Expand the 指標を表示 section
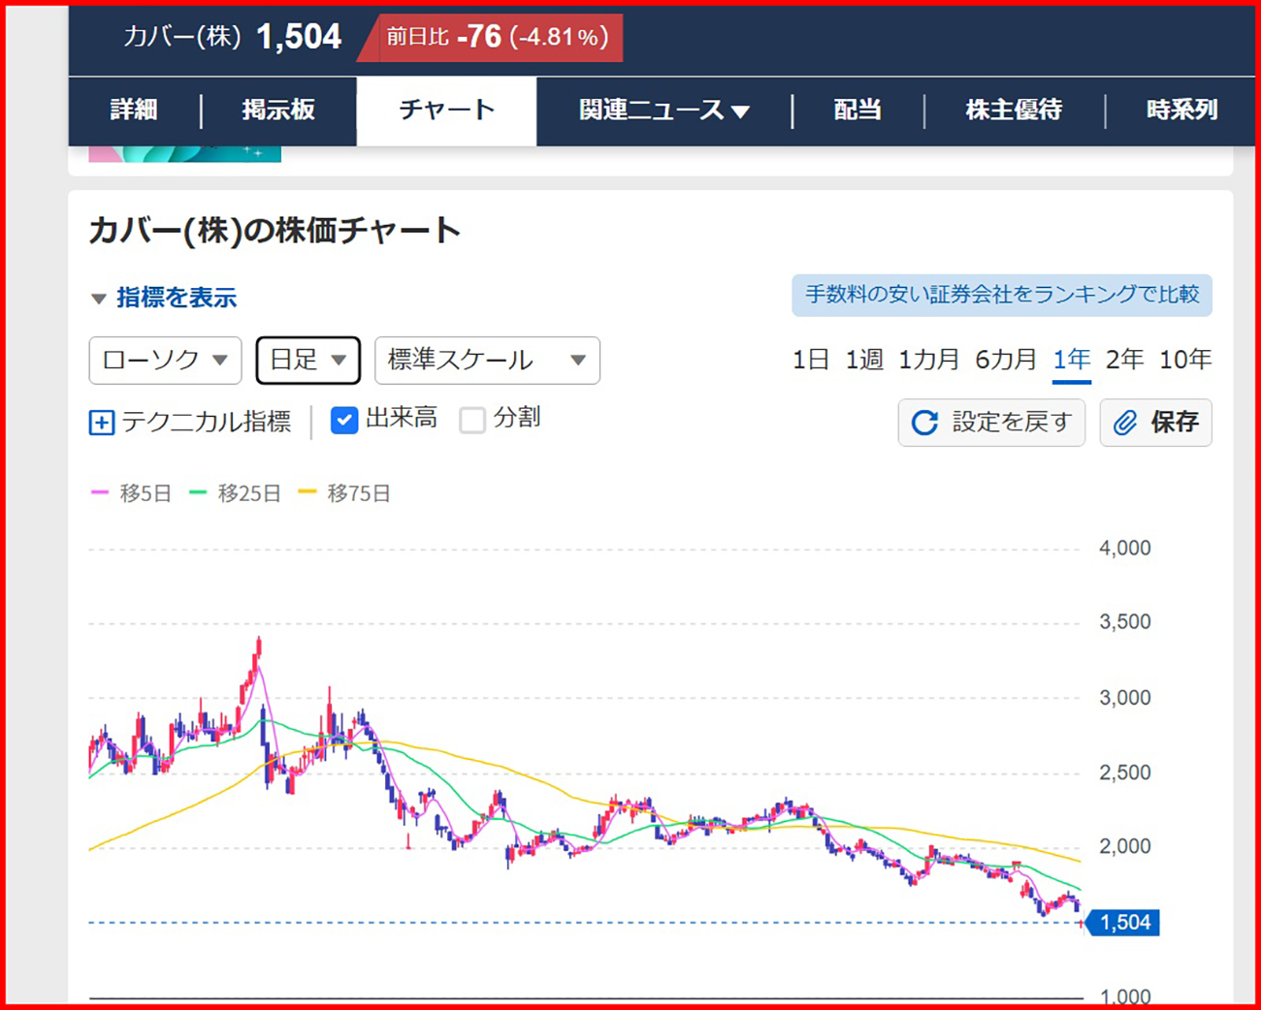Viewport: 1261px width, 1010px height. 164,298
